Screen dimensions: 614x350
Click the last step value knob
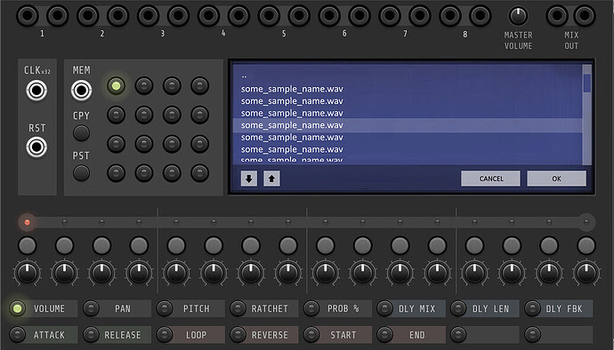tap(586, 273)
